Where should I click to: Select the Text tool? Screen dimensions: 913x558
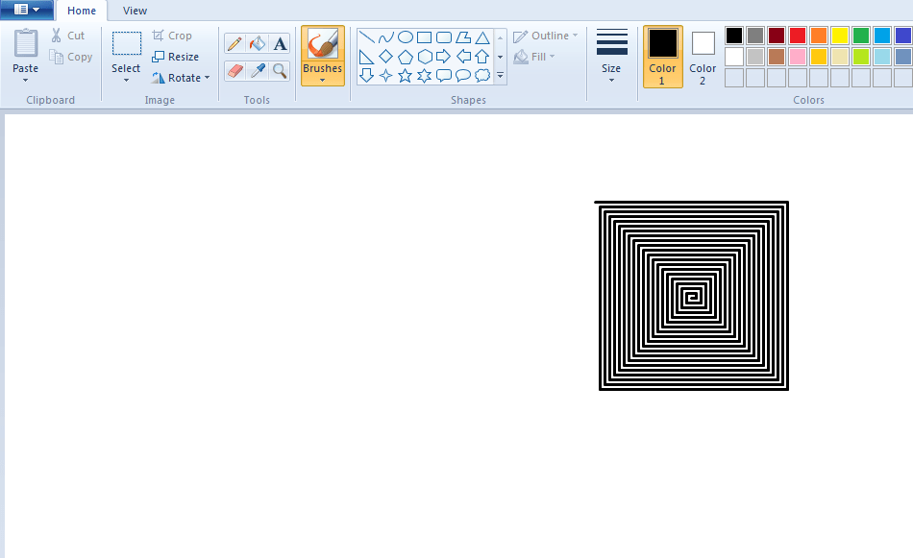coord(279,43)
